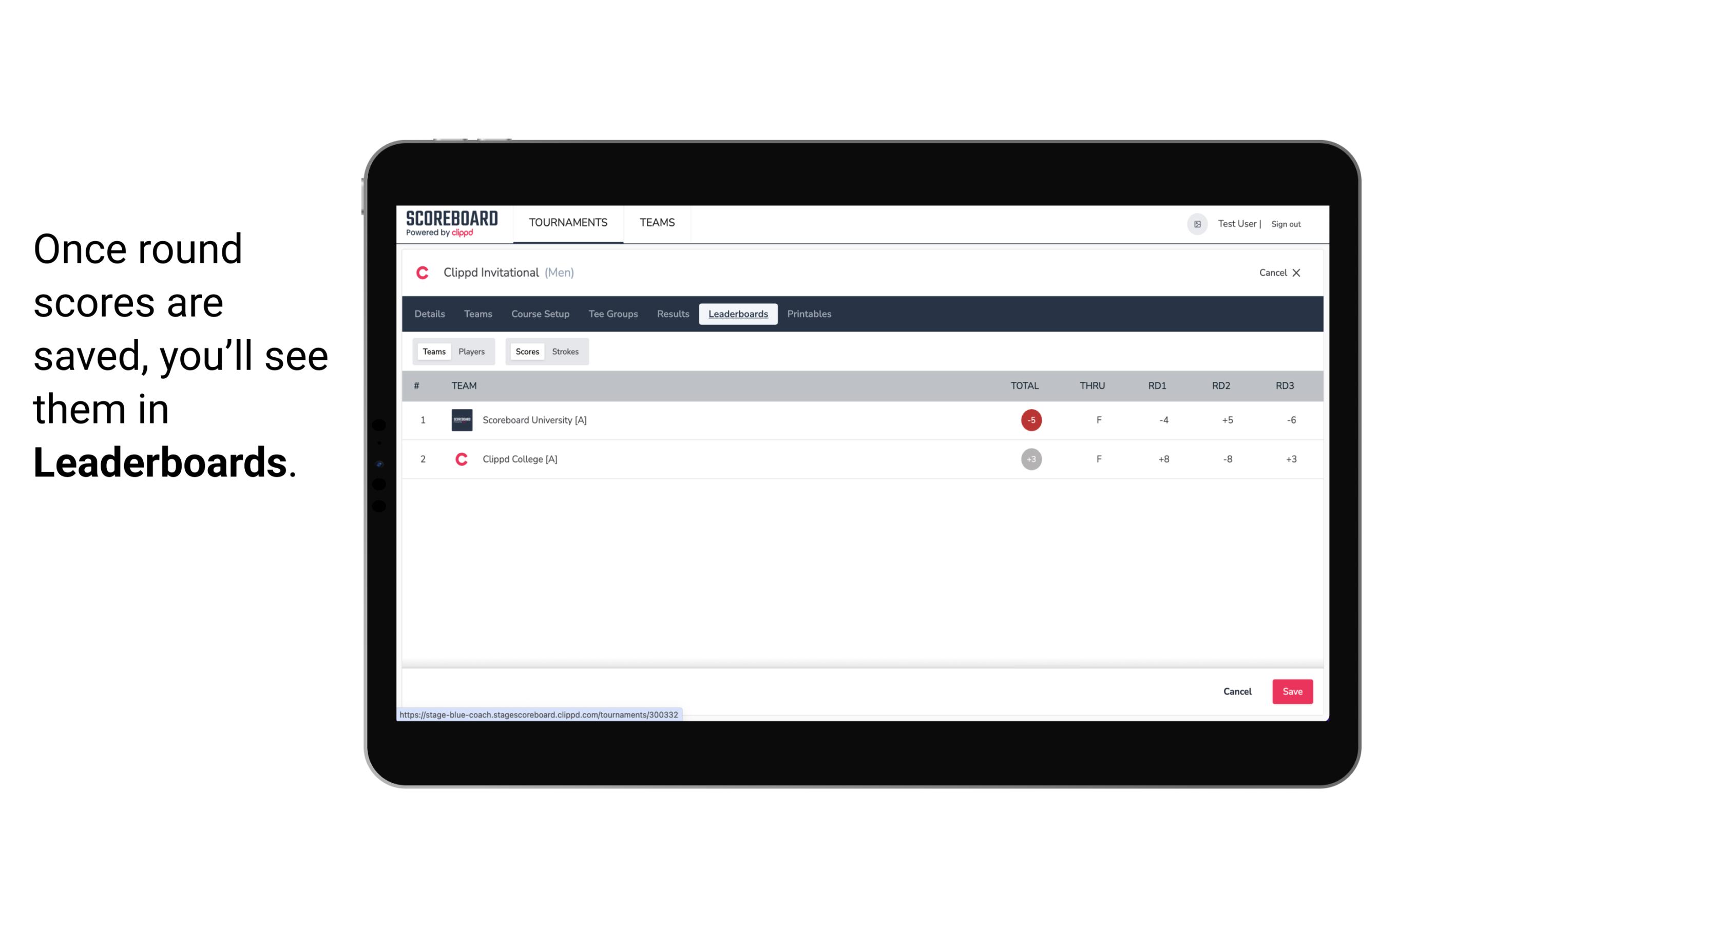Select the Teams tab in leaderboard

point(433,352)
